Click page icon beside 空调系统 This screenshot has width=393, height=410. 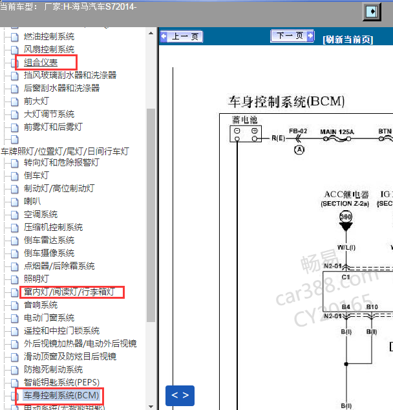click(x=15, y=215)
